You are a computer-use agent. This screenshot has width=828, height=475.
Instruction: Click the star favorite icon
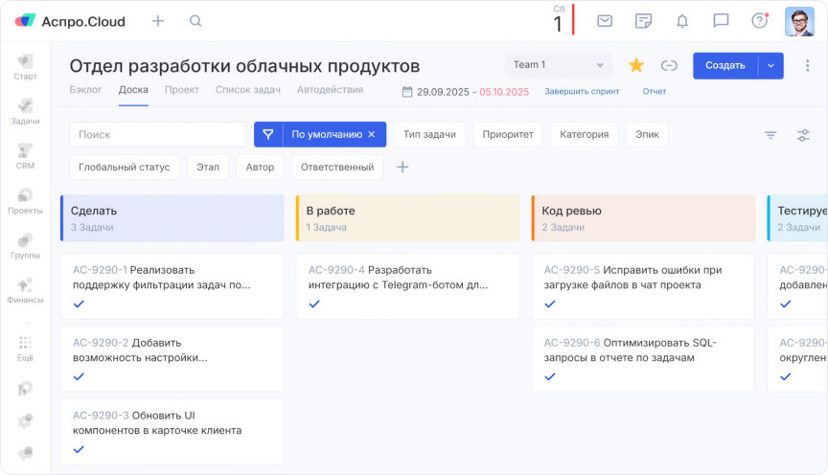[635, 65]
